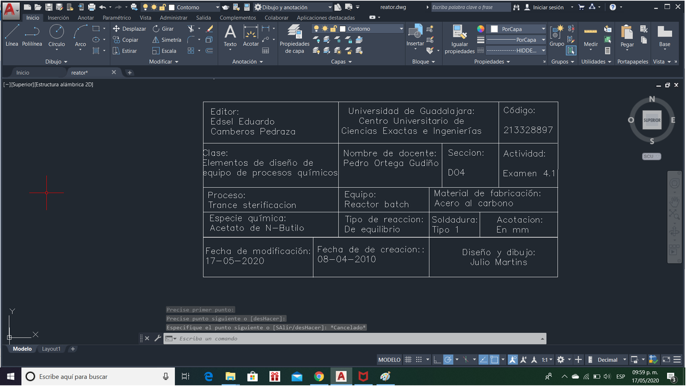Image resolution: width=686 pixels, height=386 pixels.
Task: Switch to the Inicio document tab
Action: click(23, 73)
